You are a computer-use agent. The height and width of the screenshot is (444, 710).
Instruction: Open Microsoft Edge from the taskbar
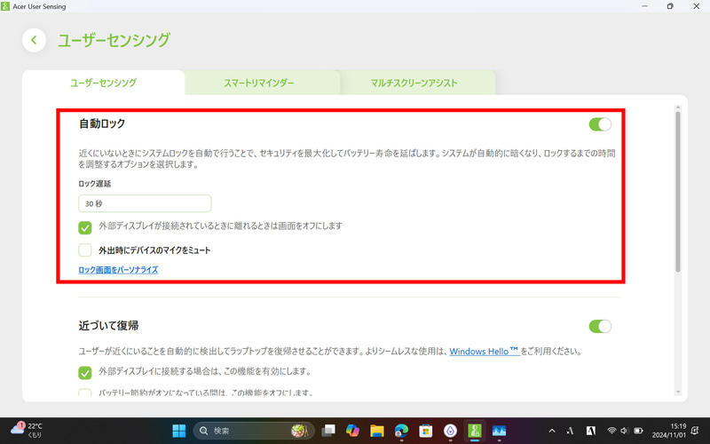click(x=401, y=431)
